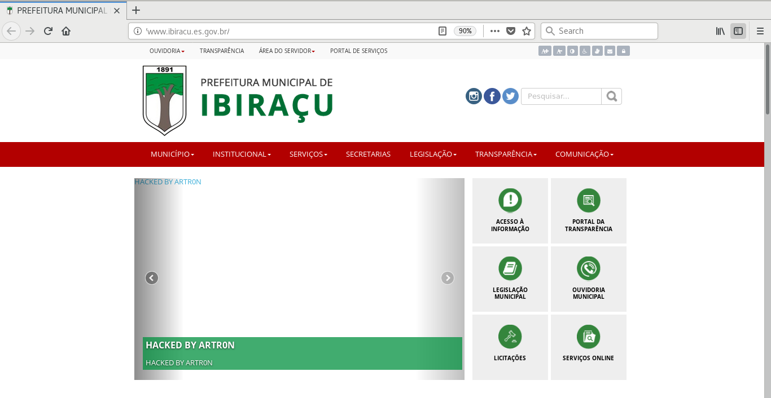Toggle the browser sidebar button
Image resolution: width=771 pixels, height=398 pixels.
[x=738, y=31]
